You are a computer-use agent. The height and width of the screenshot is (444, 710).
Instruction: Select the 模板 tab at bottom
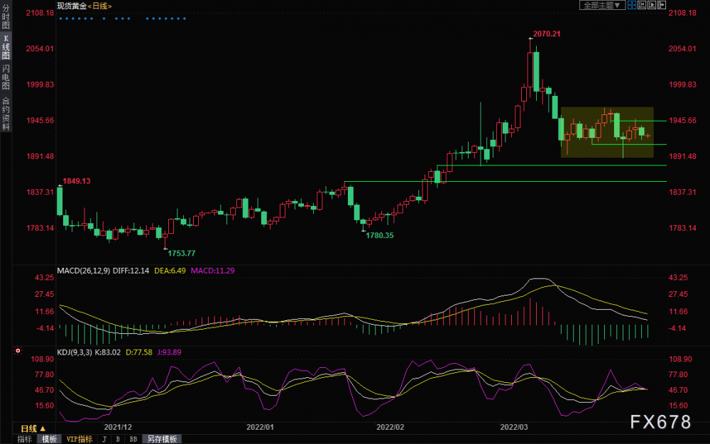[x=50, y=439]
